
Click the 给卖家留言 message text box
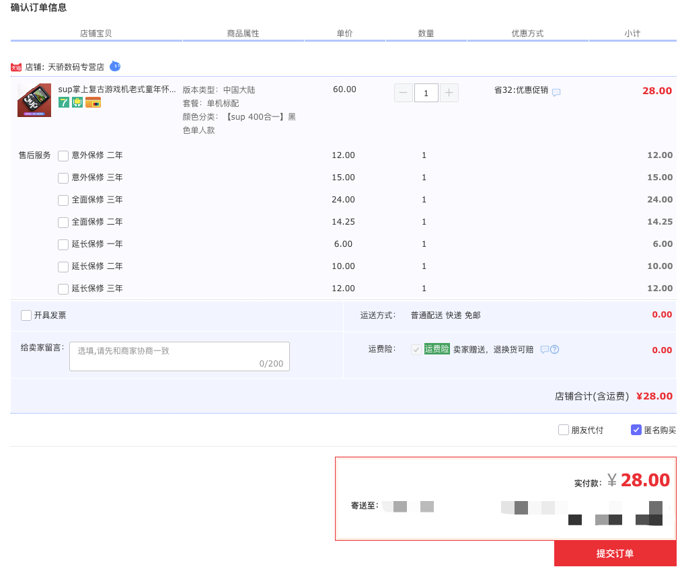point(180,356)
